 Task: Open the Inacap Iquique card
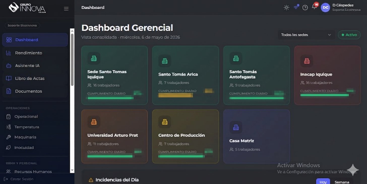(327, 75)
